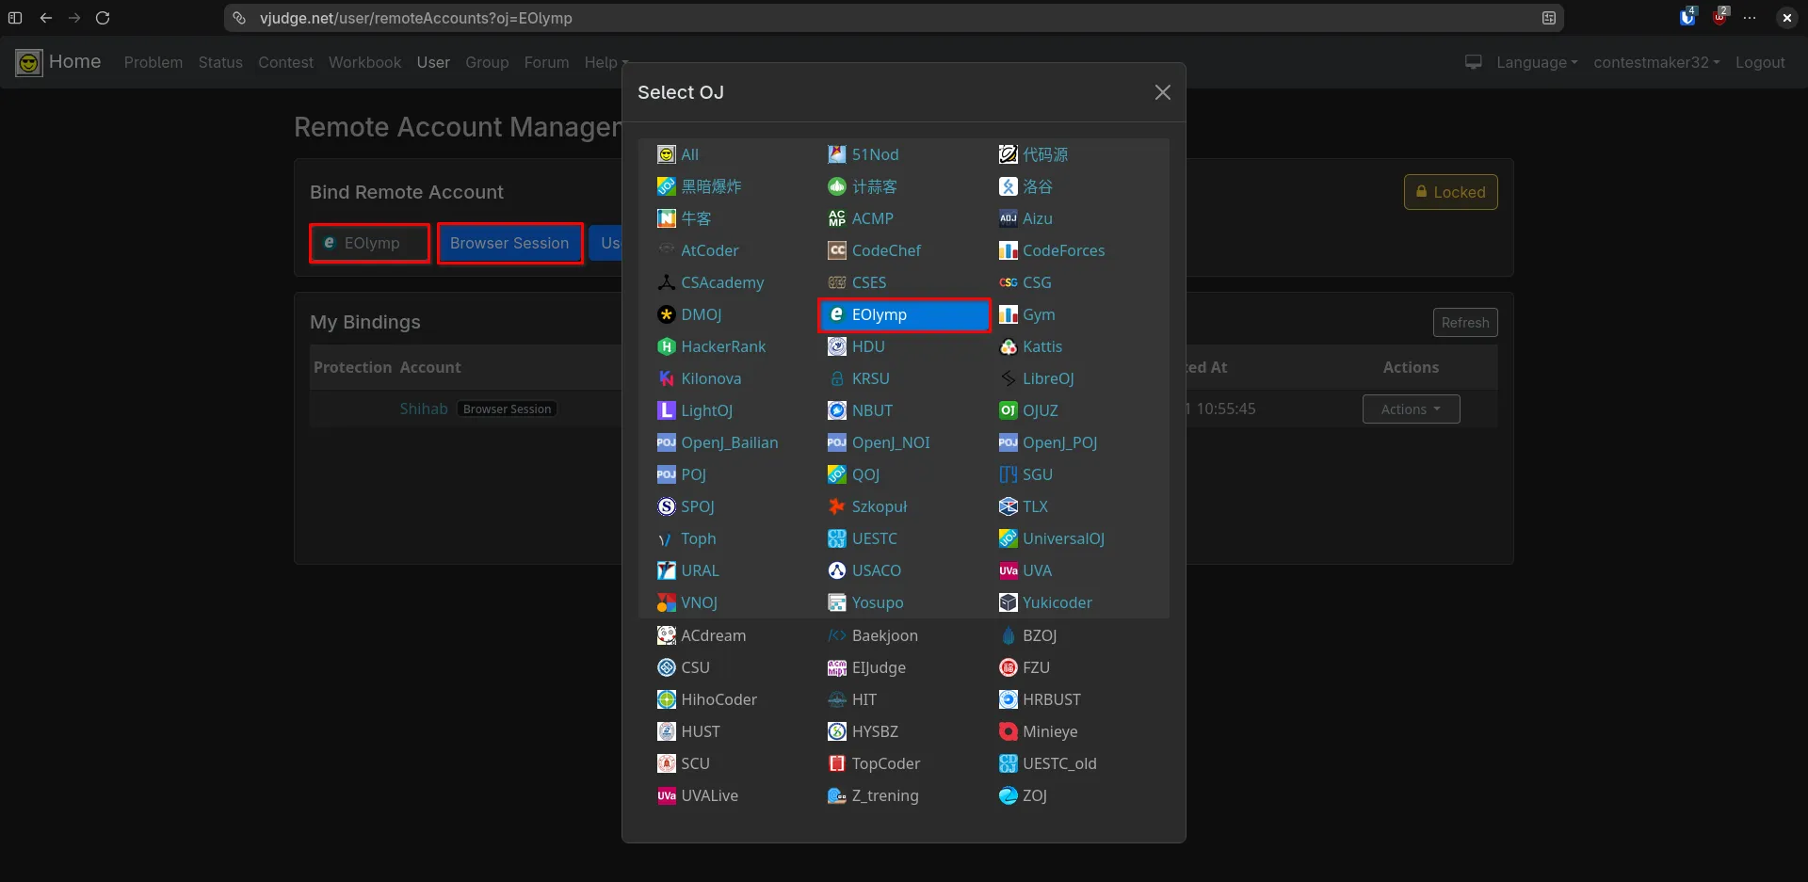The image size is (1808, 882).
Task: Click the Yukicoder cube icon
Action: pyautogui.click(x=1008, y=602)
